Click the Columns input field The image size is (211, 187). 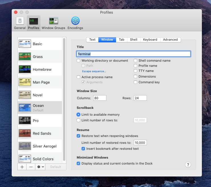(100, 98)
